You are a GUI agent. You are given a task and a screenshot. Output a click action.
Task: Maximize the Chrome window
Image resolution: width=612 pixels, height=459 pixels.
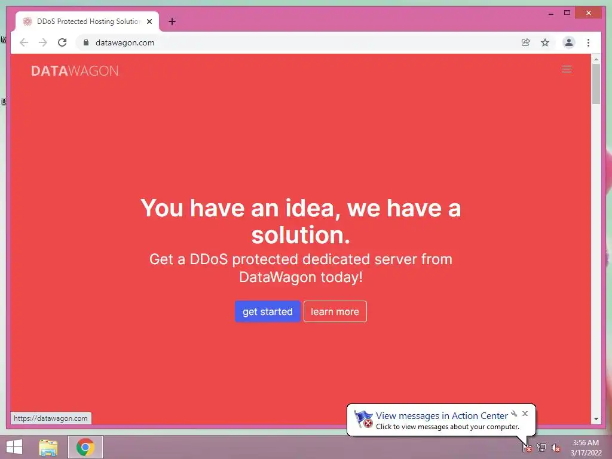coord(567,13)
